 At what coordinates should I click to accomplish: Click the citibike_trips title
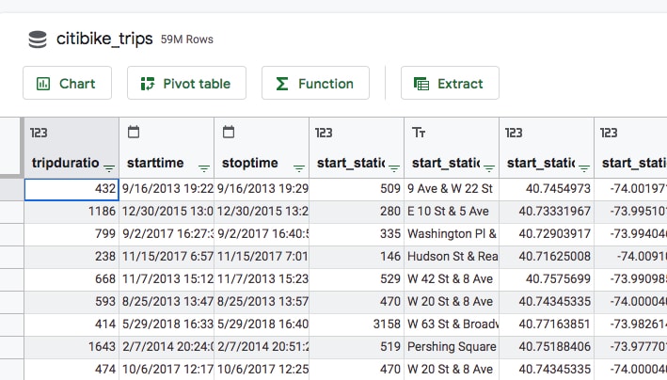point(104,40)
